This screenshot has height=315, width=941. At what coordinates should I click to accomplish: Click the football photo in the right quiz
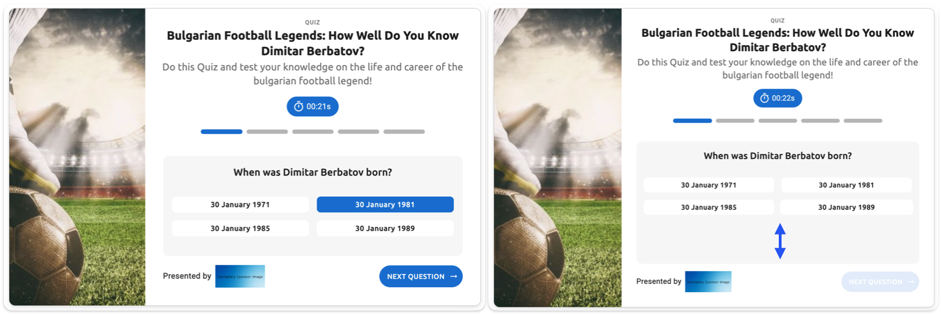click(557, 157)
